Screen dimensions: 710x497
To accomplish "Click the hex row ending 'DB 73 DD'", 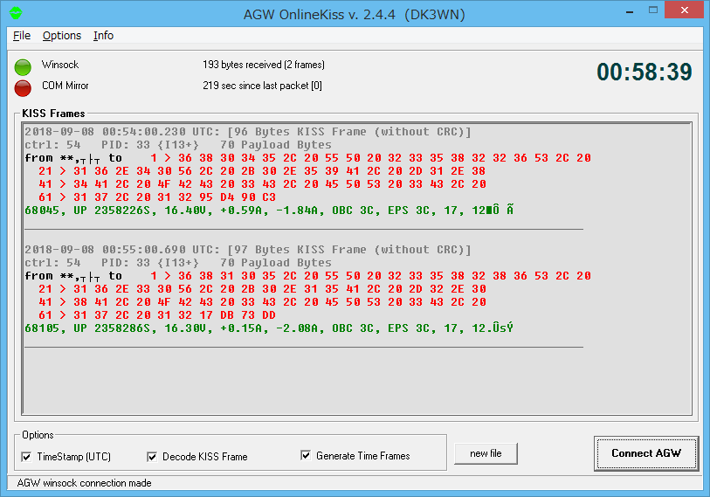I will click(157, 314).
